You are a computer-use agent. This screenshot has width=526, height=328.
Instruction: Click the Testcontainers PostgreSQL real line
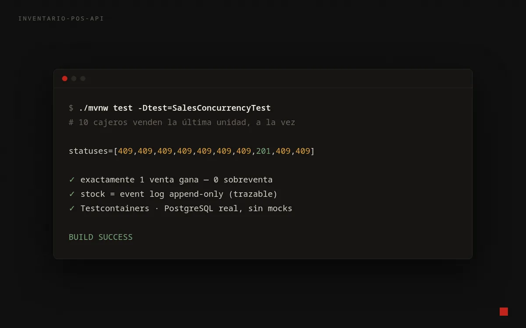[x=186, y=209]
